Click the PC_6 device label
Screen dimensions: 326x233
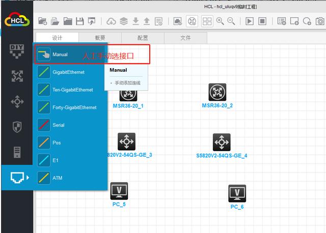237,207
